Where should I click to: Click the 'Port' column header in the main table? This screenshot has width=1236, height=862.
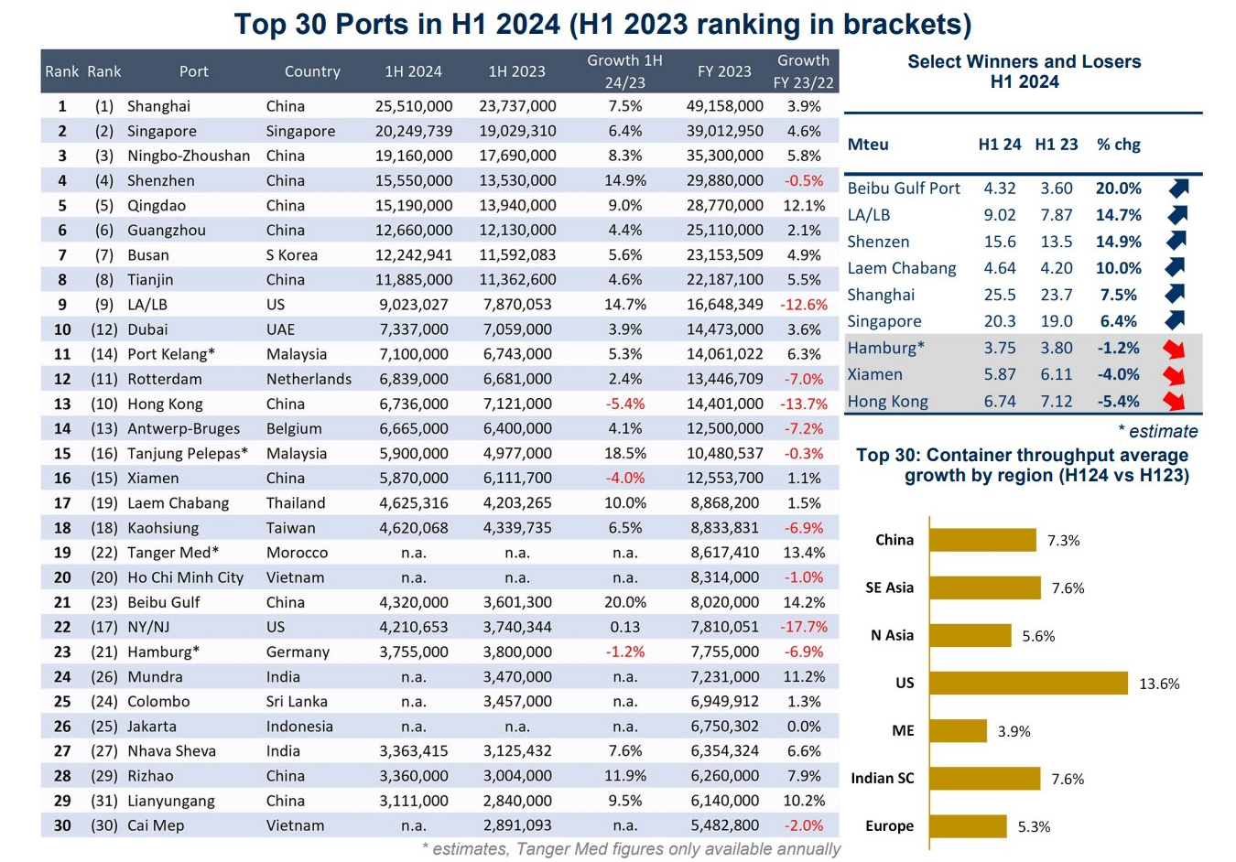point(194,71)
